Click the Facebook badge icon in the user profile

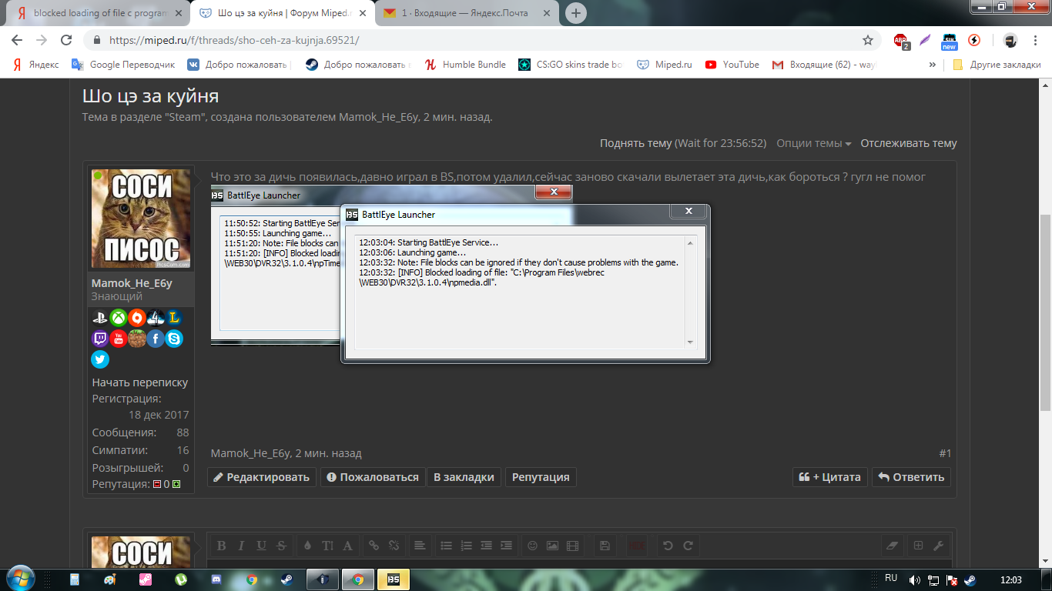[x=156, y=338]
